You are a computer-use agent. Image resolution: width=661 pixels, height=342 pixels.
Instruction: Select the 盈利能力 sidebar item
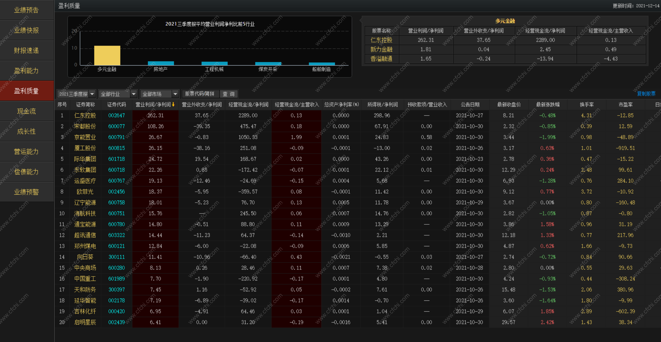pyautogui.click(x=26, y=71)
